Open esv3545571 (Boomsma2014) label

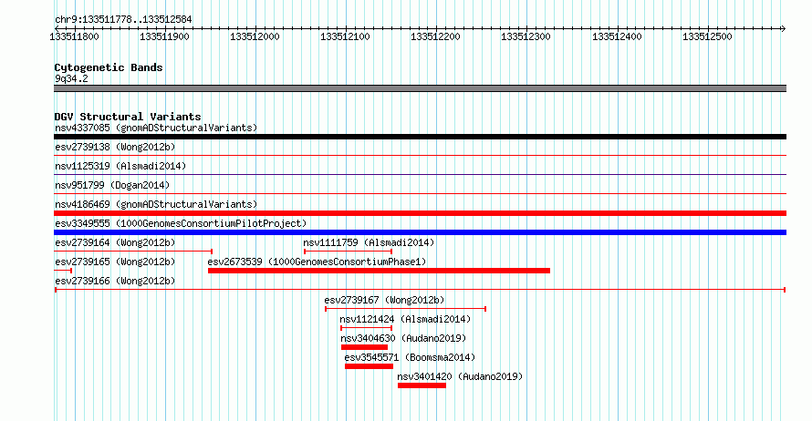tap(410, 357)
